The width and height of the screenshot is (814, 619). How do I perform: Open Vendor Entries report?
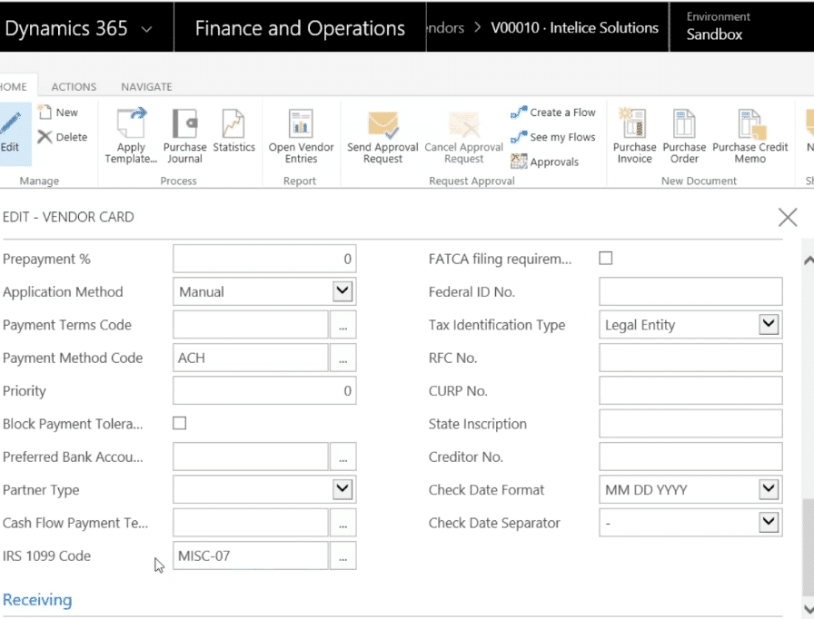[x=301, y=136]
